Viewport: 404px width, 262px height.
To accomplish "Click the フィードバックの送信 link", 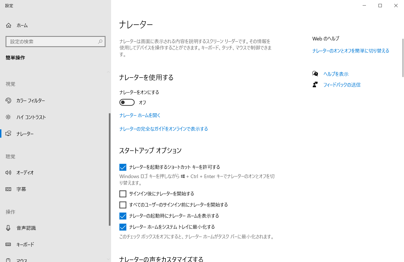I will tap(342, 85).
